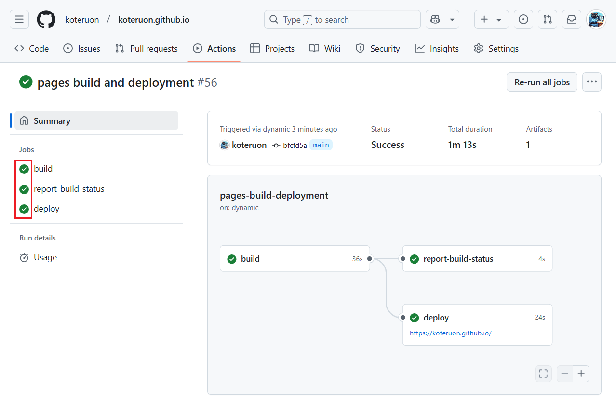The image size is (616, 400).
Task: Click the Usage stopwatch icon under Run details
Action: click(24, 257)
